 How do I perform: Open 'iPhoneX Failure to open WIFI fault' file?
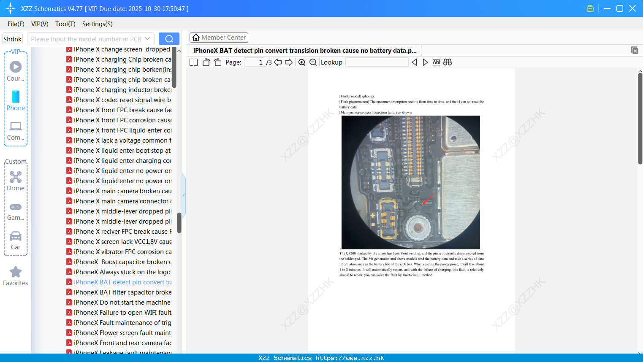coord(119,313)
